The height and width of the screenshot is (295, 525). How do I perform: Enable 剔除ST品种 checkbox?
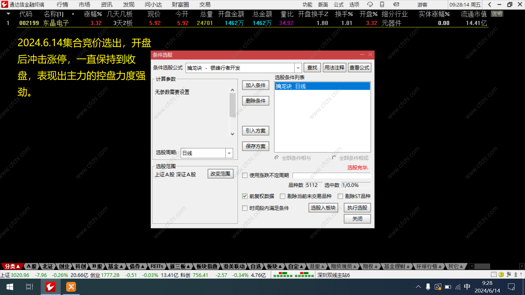point(340,196)
